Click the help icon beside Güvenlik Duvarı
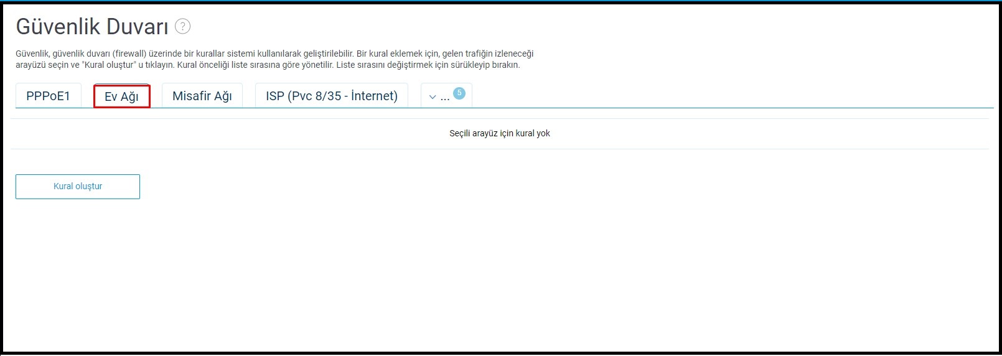Viewport: 1002px width, 356px height. [182, 26]
